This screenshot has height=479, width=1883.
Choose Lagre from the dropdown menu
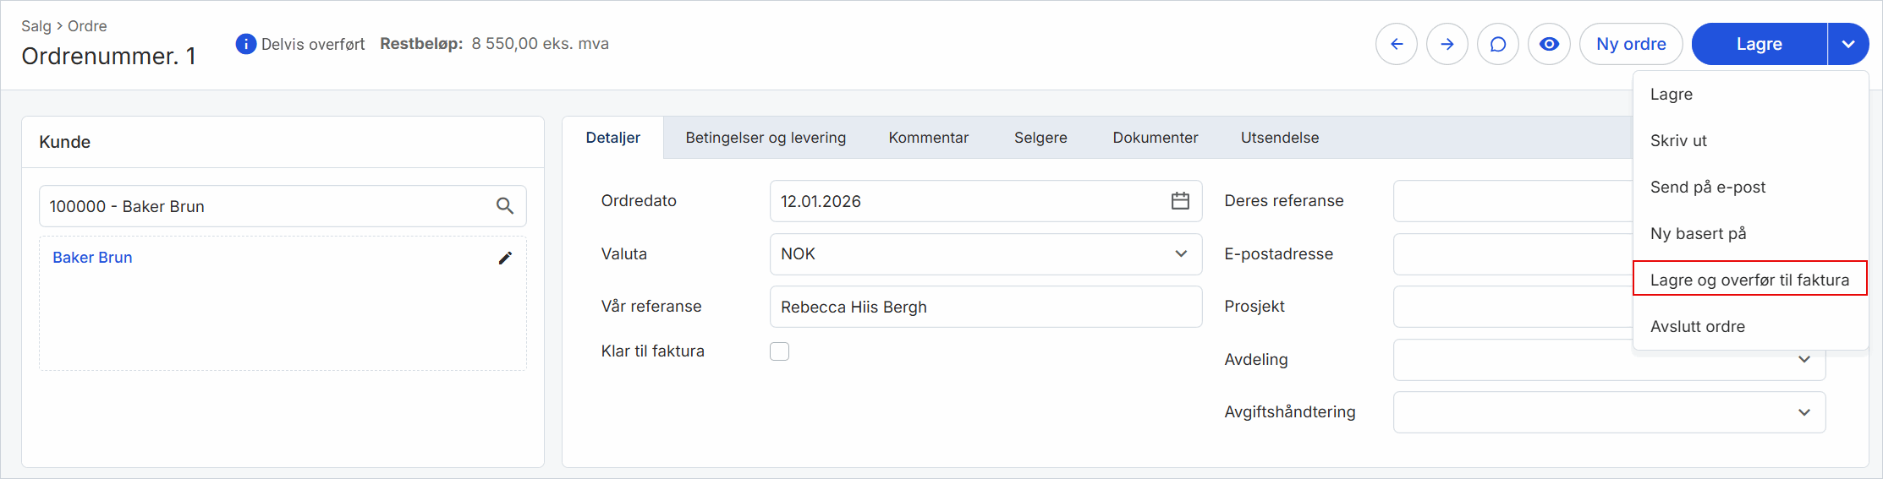(x=1750, y=95)
